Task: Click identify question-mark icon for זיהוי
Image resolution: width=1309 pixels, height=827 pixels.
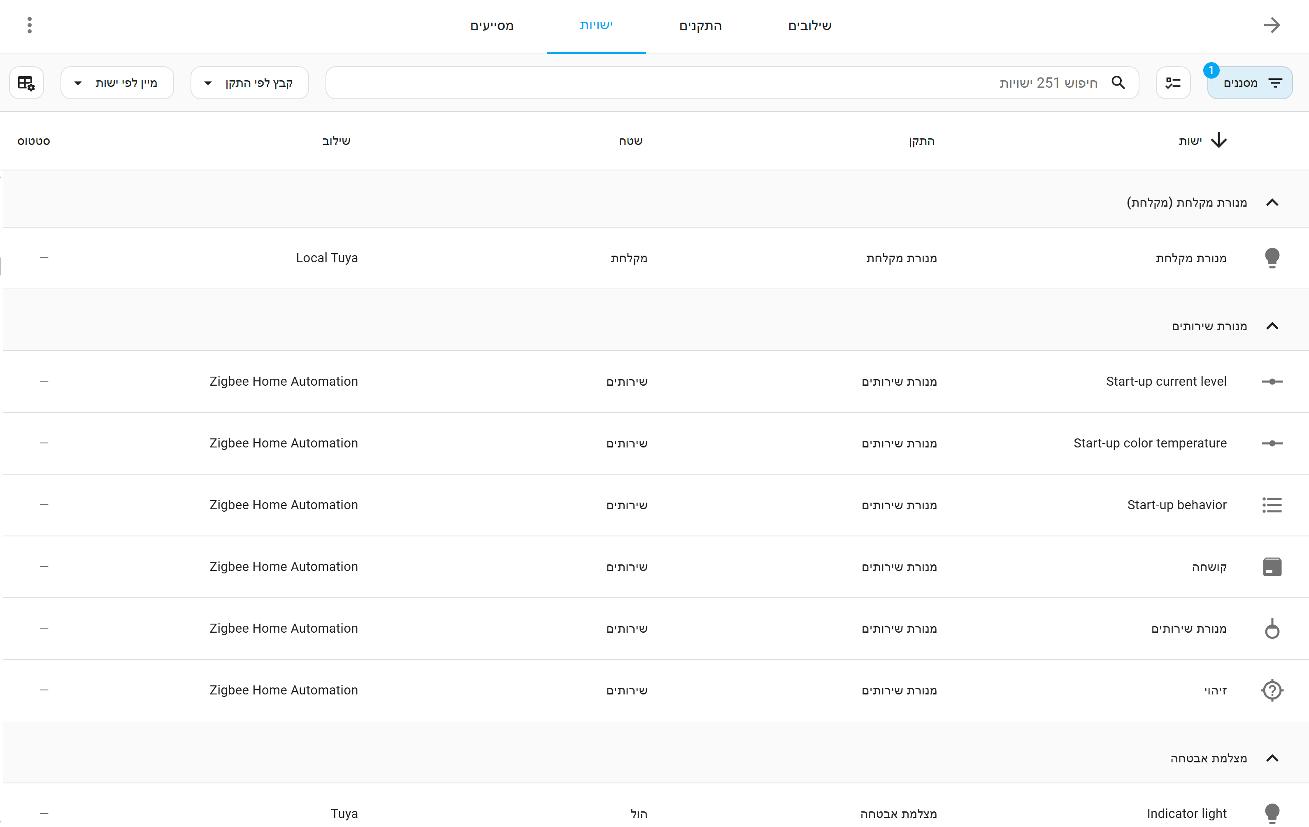Action: [x=1272, y=690]
